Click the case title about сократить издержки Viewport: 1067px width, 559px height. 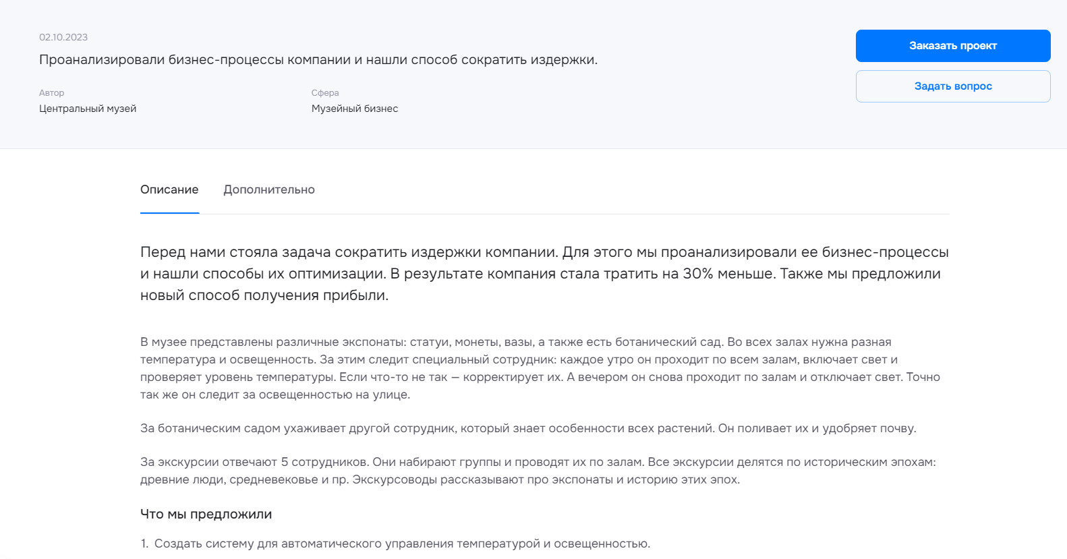(318, 59)
